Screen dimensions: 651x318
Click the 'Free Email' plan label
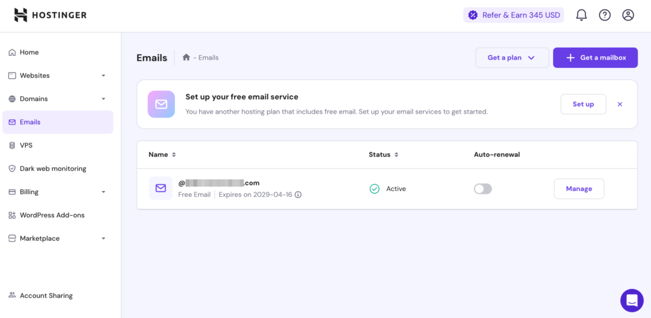click(x=195, y=194)
